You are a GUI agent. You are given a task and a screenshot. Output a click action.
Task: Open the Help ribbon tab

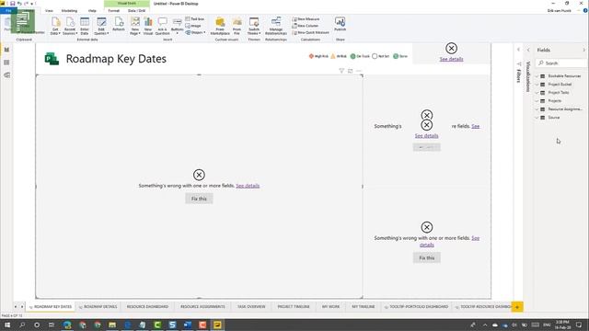[x=92, y=10]
